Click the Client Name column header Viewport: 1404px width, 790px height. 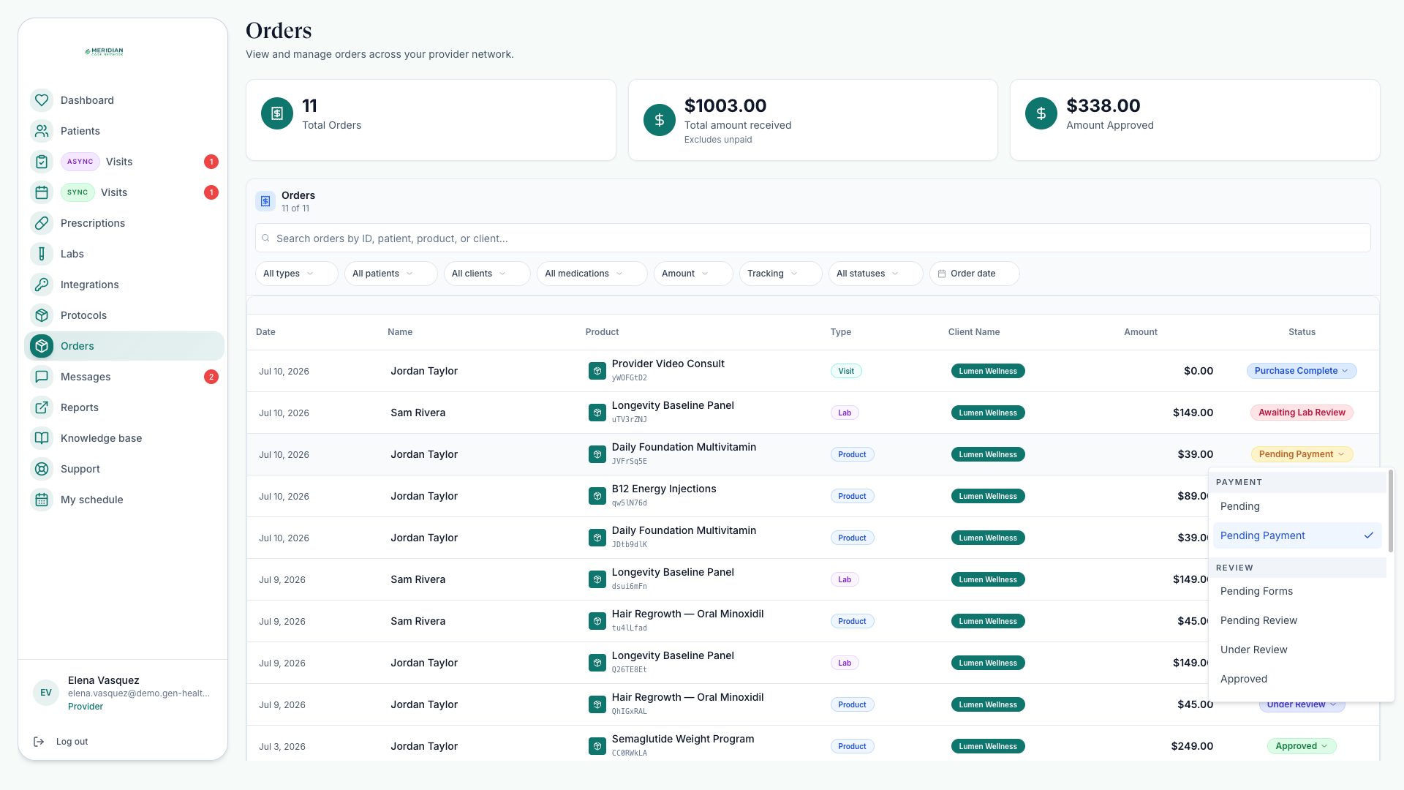(974, 332)
